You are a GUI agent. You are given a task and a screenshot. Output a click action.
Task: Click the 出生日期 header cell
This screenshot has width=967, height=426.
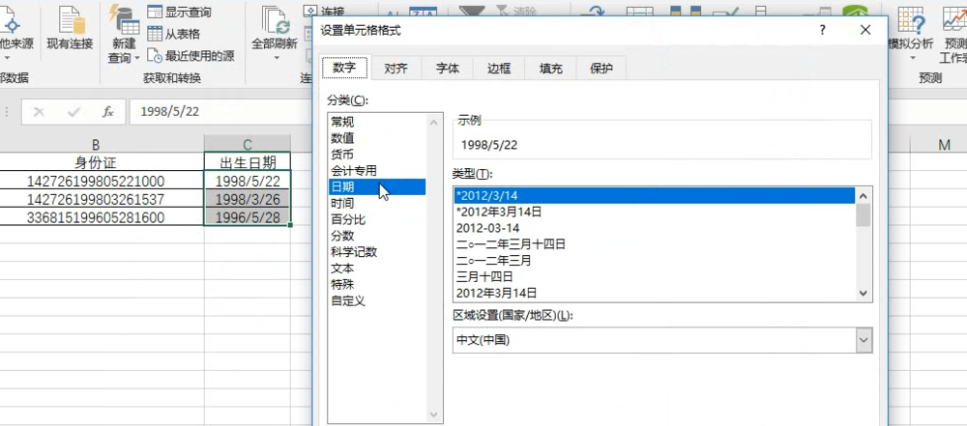(x=248, y=162)
